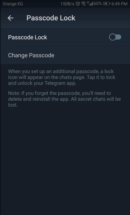Viewport: 130px width, 215px height.
Task: Tap the note about forgetting the passcode
Action: 64,99
